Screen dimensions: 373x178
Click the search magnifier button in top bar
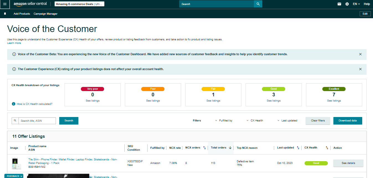pyautogui.click(x=258, y=4)
